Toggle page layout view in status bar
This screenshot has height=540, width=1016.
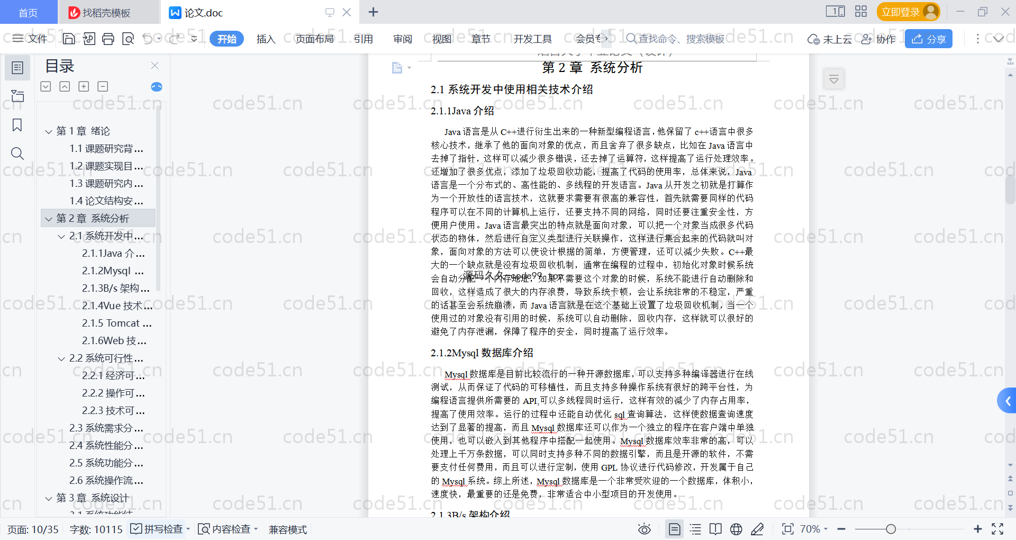coord(674,529)
